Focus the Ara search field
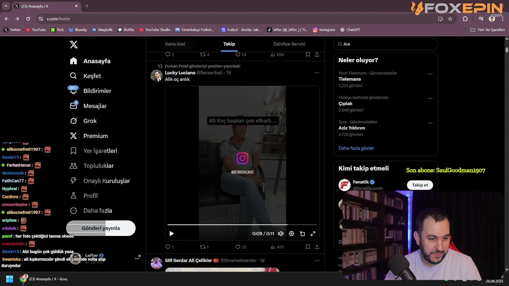This screenshot has height=286, width=509. tap(386, 44)
